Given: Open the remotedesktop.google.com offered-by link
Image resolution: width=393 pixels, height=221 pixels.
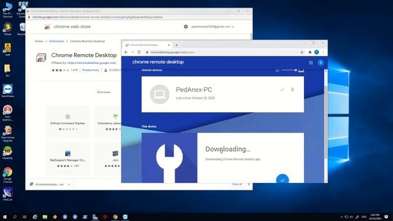Looking at the screenshot, I should (91, 63).
